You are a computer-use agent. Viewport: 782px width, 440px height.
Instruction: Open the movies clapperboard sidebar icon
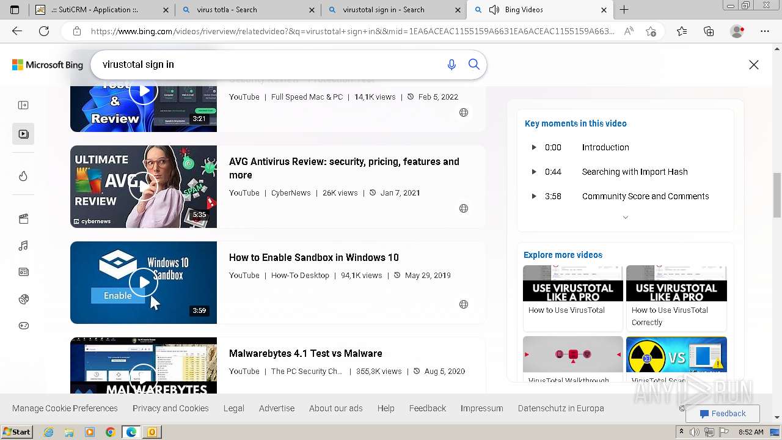[23, 219]
